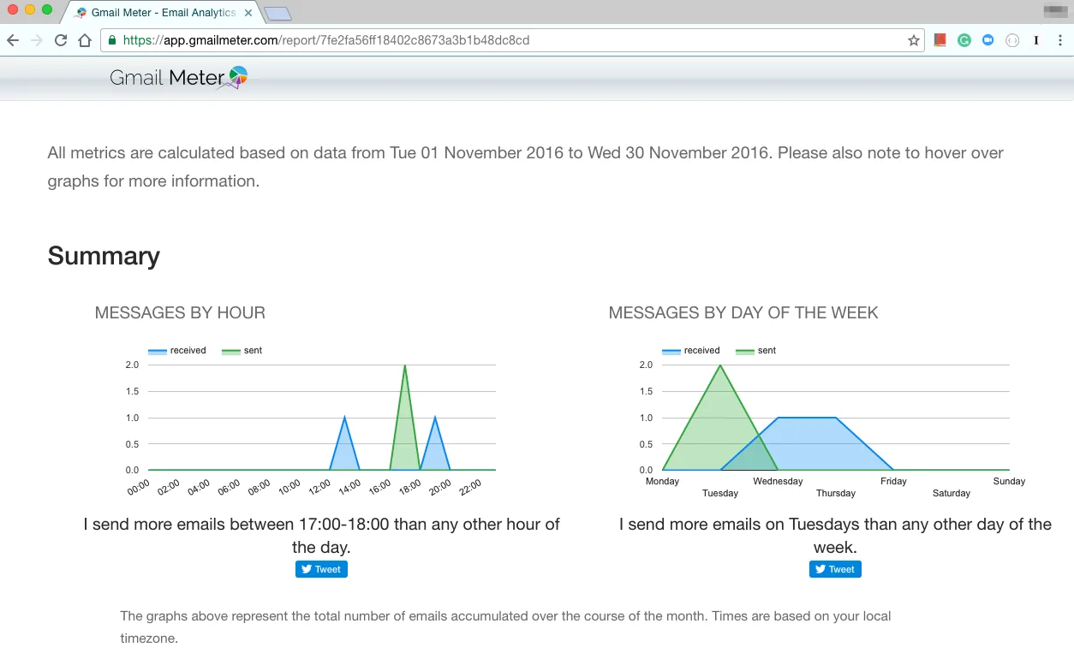Click the Monday axis label
The image size is (1074, 653).
662,481
